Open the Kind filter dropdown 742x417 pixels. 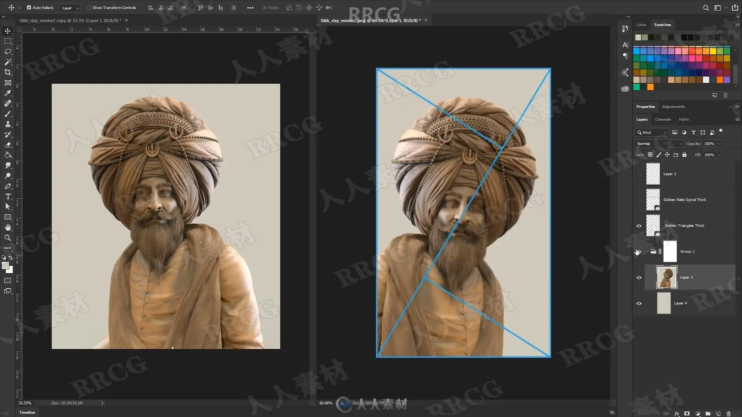[652, 132]
